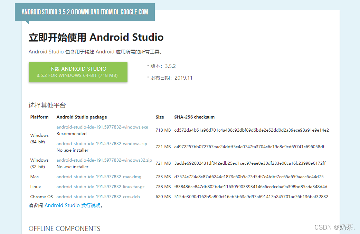Viewport: 360px width, 234px height.
Task: Open android-studio-ide-191.5977832-windows.exe link
Action: [102, 127]
